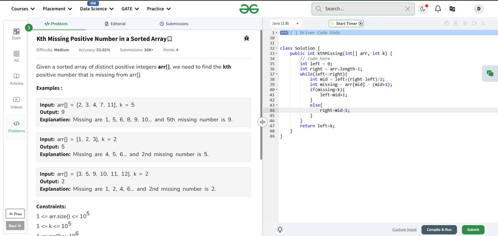Open Dash sidebar icon
Image resolution: width=498 pixels, height=236 pixels.
point(16,34)
